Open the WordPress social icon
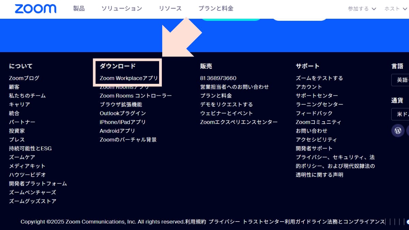 pos(398,131)
